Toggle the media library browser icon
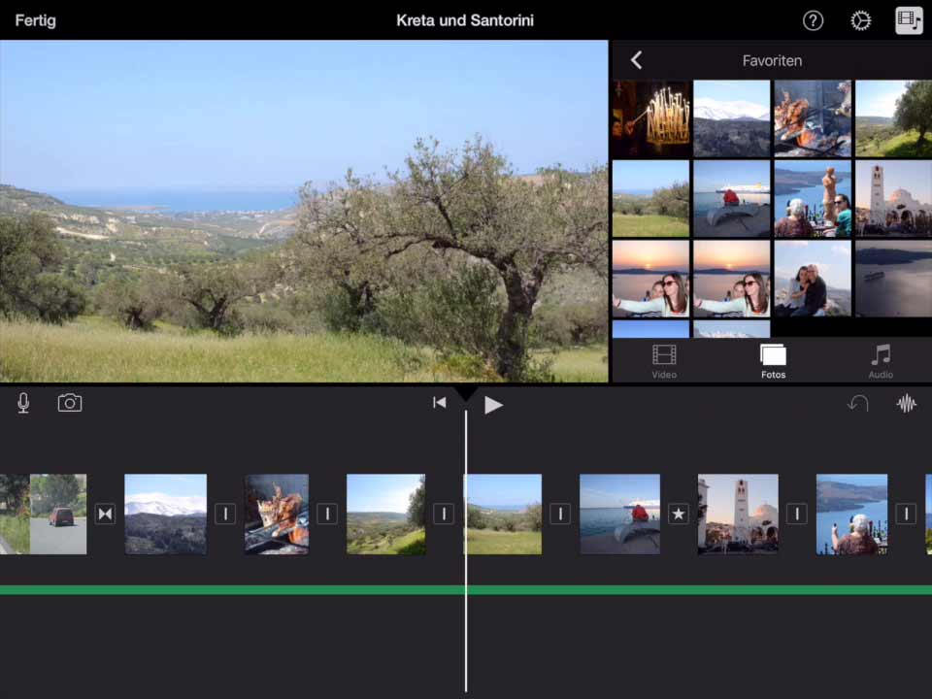The width and height of the screenshot is (932, 699). point(909,20)
